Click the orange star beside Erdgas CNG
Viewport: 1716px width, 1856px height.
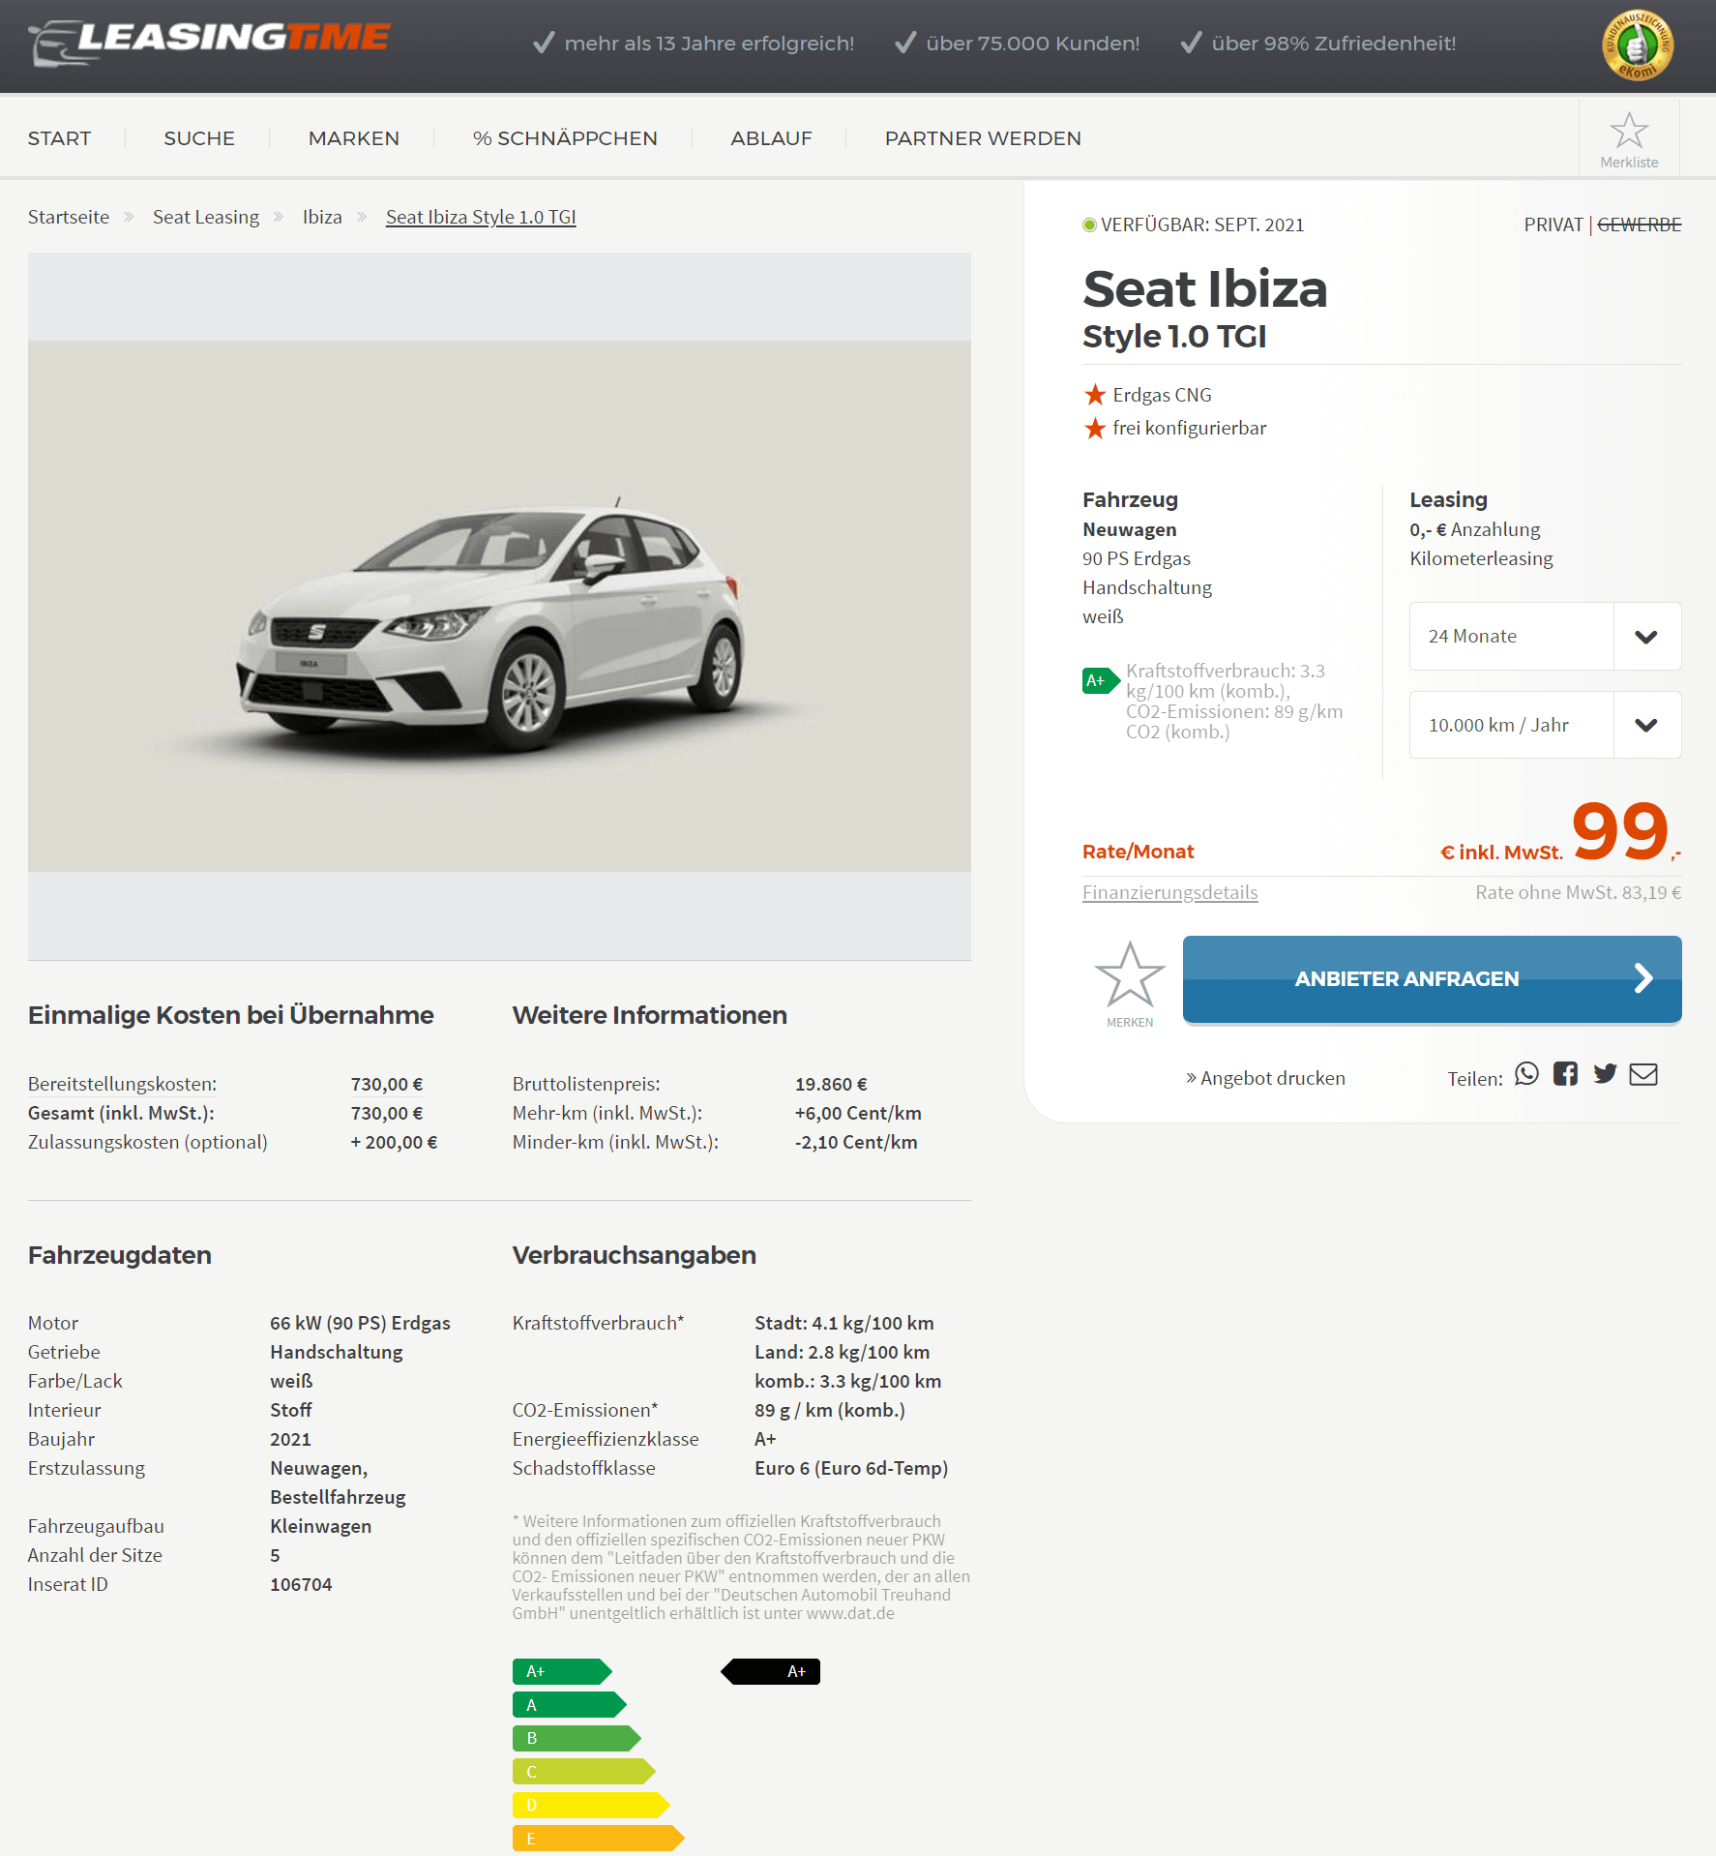(x=1095, y=395)
